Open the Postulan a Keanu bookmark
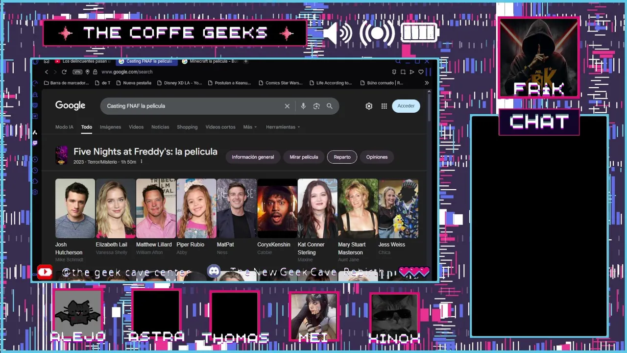The width and height of the screenshot is (627, 353). pyautogui.click(x=230, y=83)
